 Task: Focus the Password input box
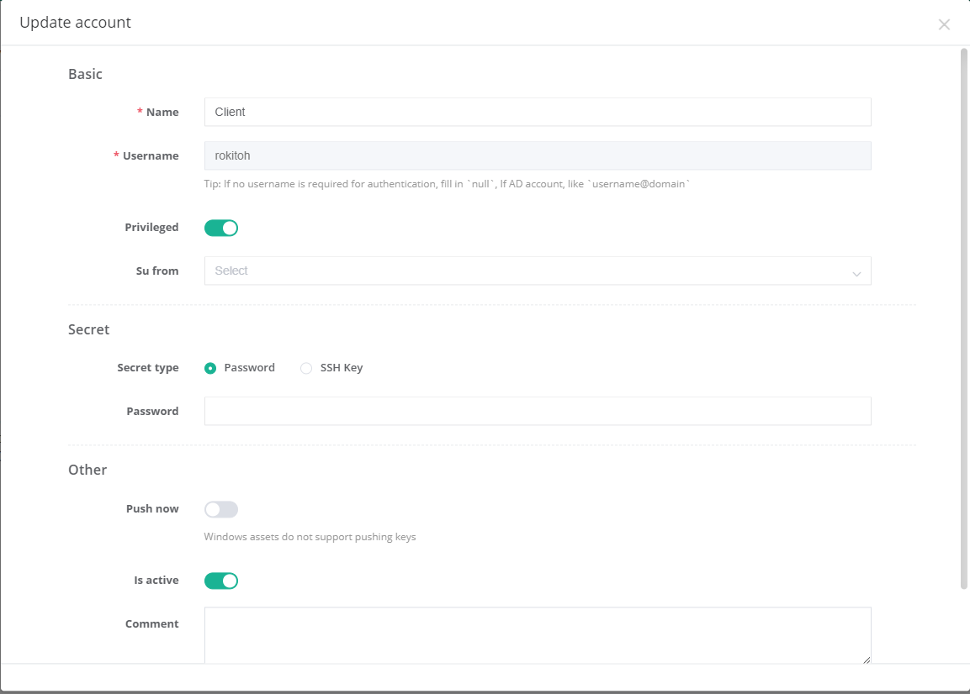click(x=537, y=411)
